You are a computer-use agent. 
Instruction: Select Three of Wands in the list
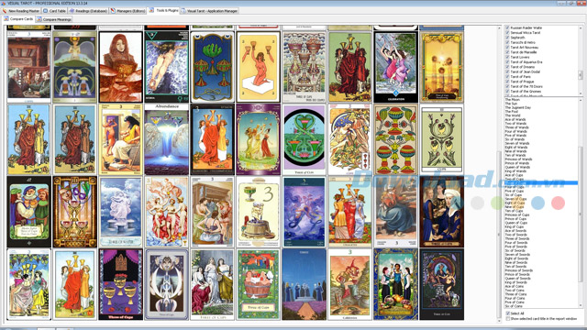[x=516, y=127]
